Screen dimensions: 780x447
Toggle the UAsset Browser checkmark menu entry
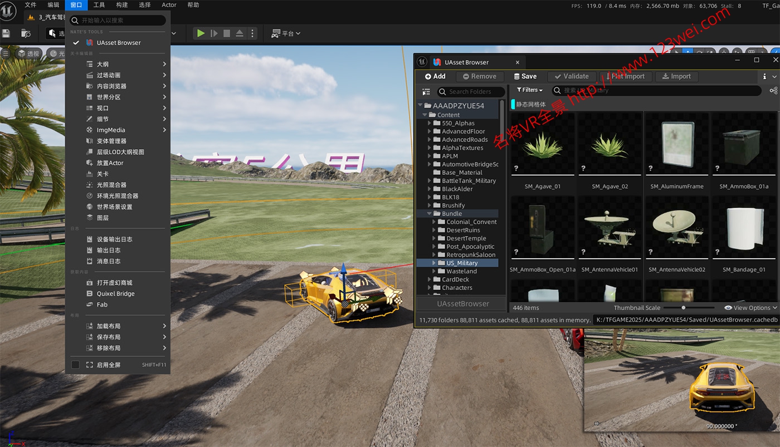[x=75, y=43]
